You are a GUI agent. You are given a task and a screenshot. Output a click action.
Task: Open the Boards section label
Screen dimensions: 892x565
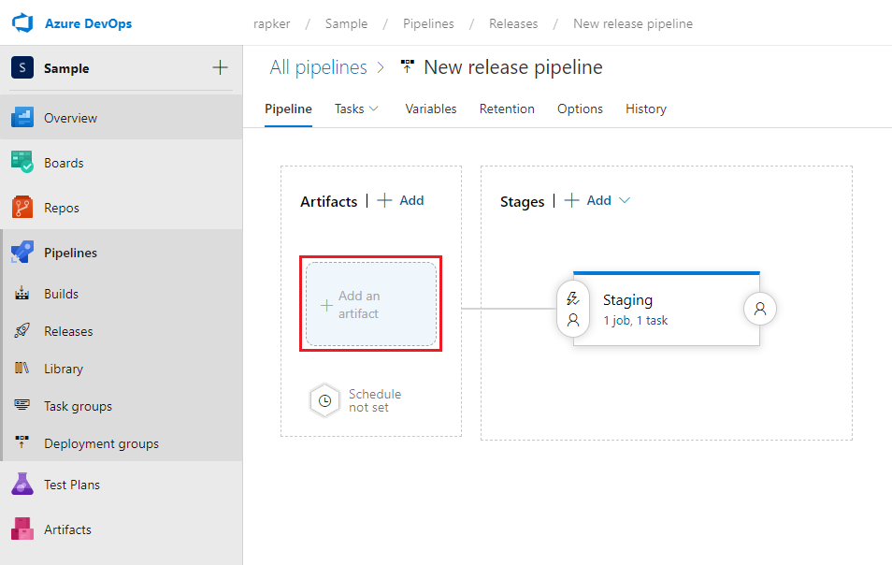[x=64, y=163]
